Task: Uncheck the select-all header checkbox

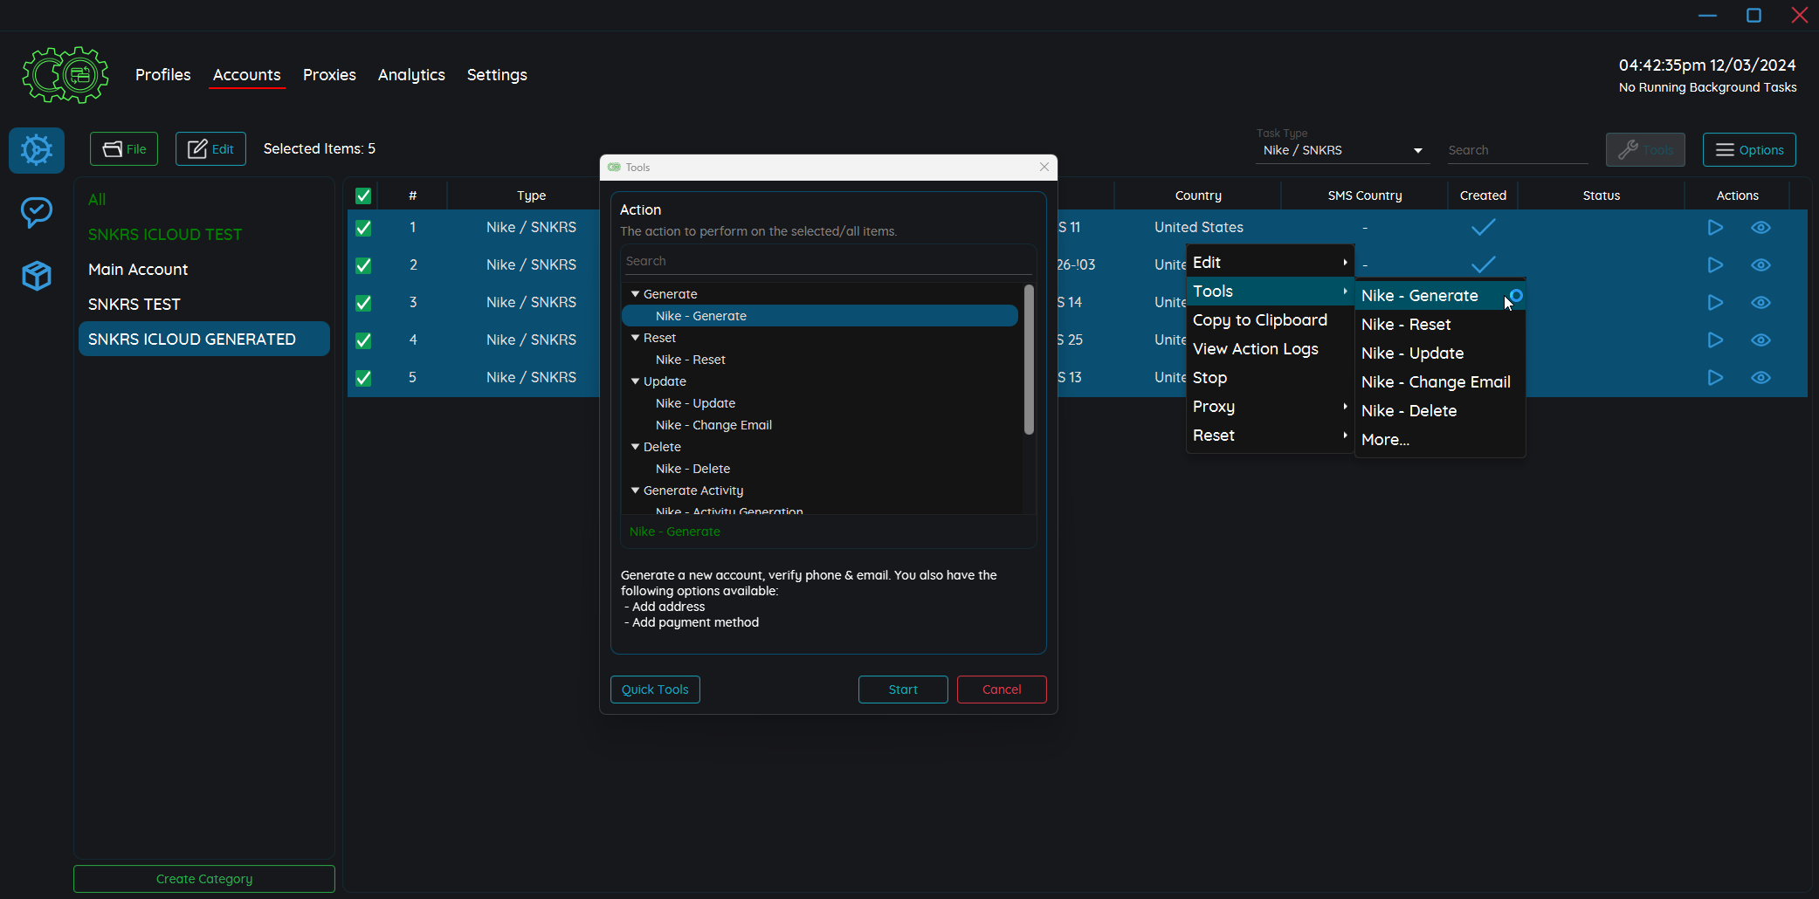Action: (363, 196)
